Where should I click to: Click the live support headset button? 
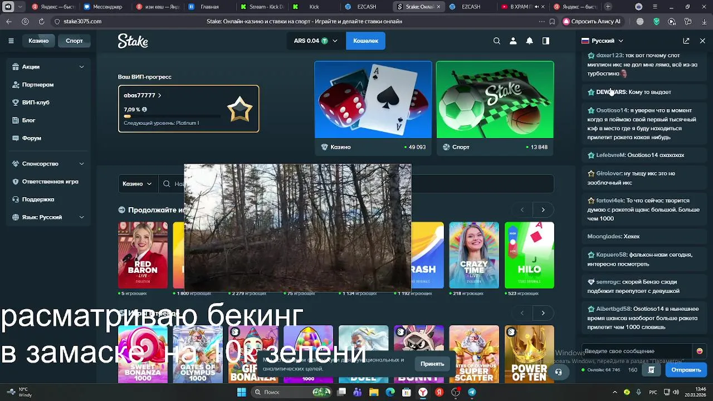coord(558,372)
